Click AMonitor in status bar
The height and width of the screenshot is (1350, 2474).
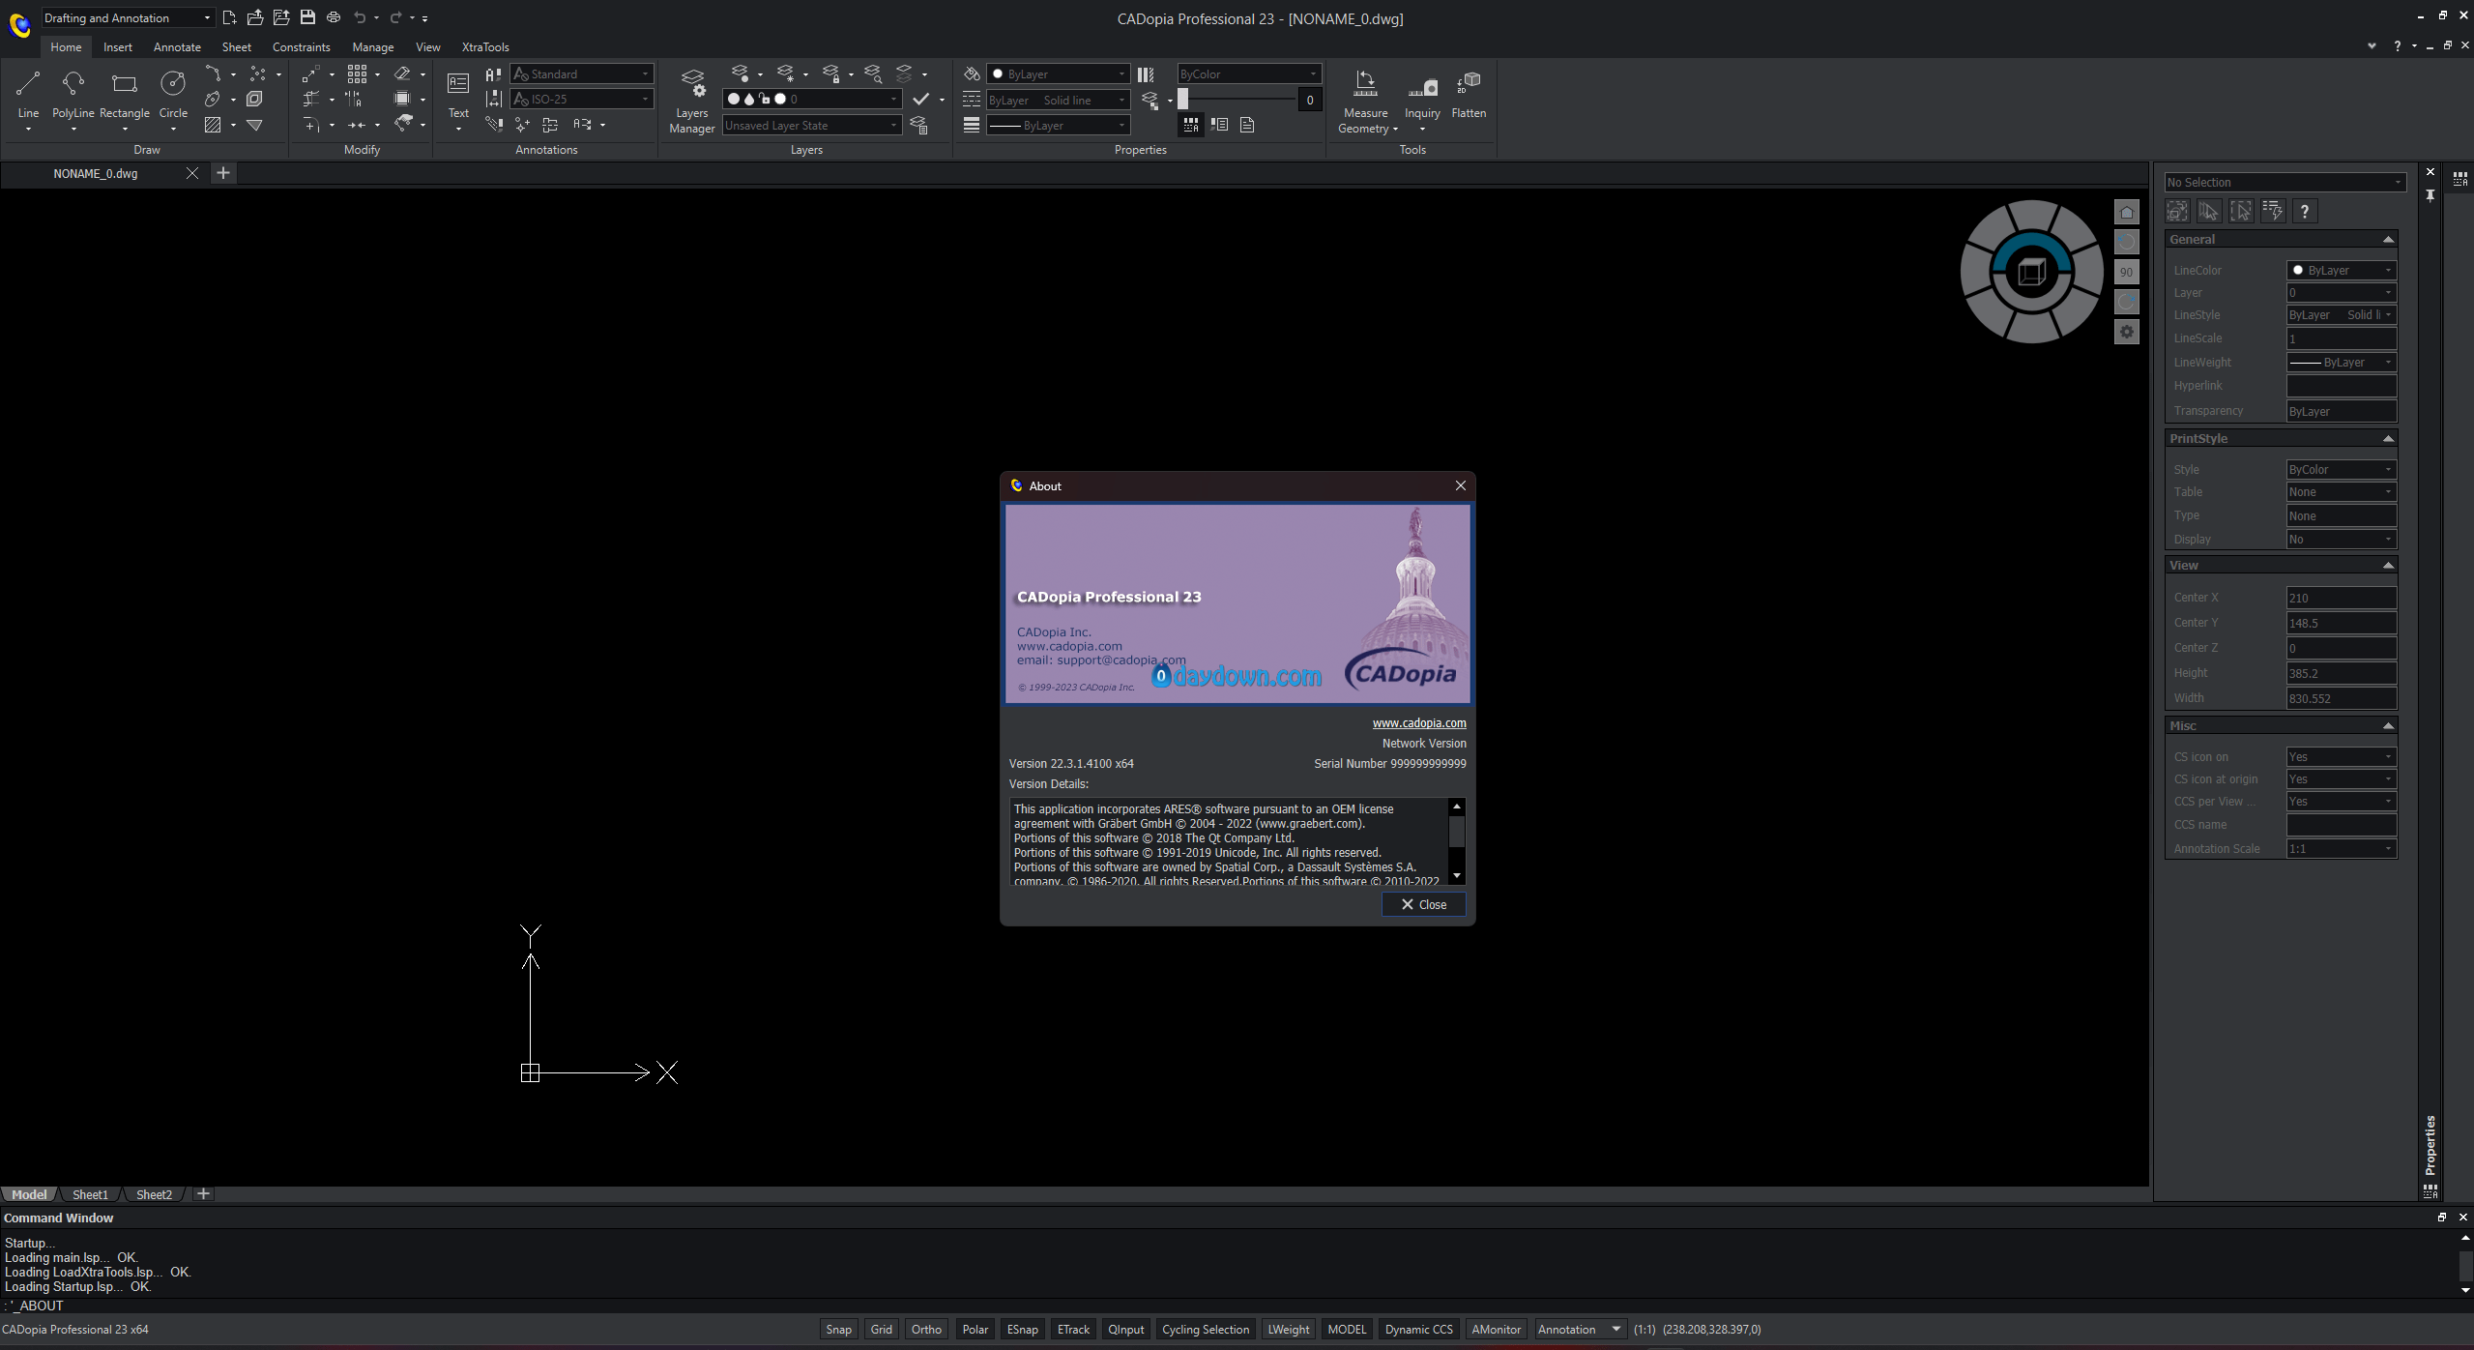click(x=1496, y=1329)
